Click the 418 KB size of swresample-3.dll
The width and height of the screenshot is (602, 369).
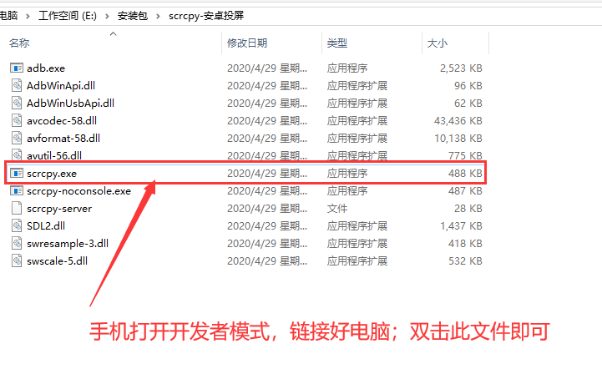pyautogui.click(x=465, y=244)
